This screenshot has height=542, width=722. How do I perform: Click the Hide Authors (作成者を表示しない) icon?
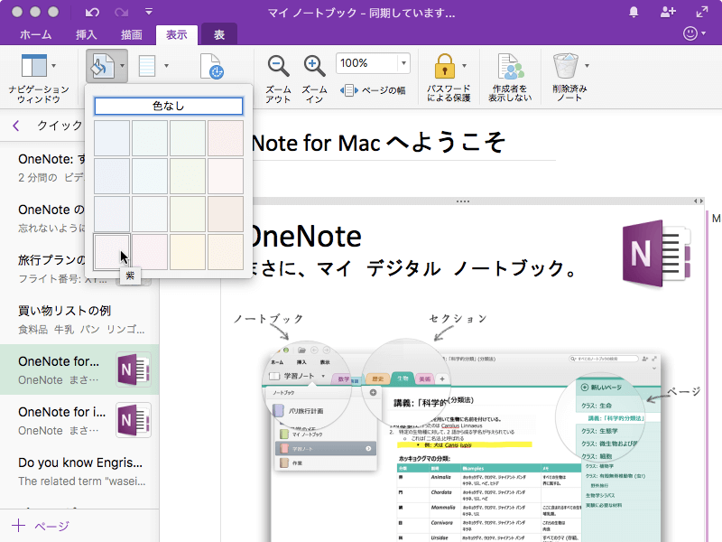511,66
